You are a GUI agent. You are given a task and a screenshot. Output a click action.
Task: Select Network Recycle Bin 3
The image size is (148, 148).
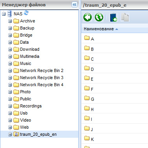click(x=42, y=78)
